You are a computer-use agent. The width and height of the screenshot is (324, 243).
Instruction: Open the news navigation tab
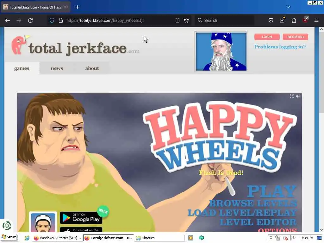(x=57, y=68)
